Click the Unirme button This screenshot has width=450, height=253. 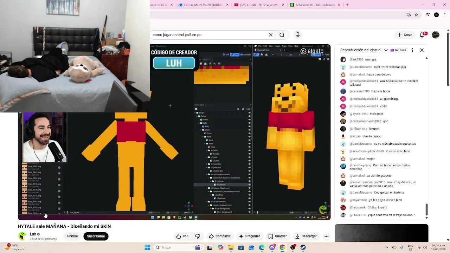pos(72,236)
